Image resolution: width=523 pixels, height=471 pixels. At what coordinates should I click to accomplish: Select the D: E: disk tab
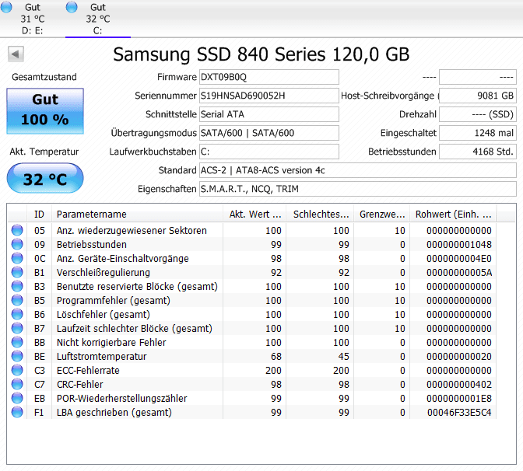coord(33,19)
